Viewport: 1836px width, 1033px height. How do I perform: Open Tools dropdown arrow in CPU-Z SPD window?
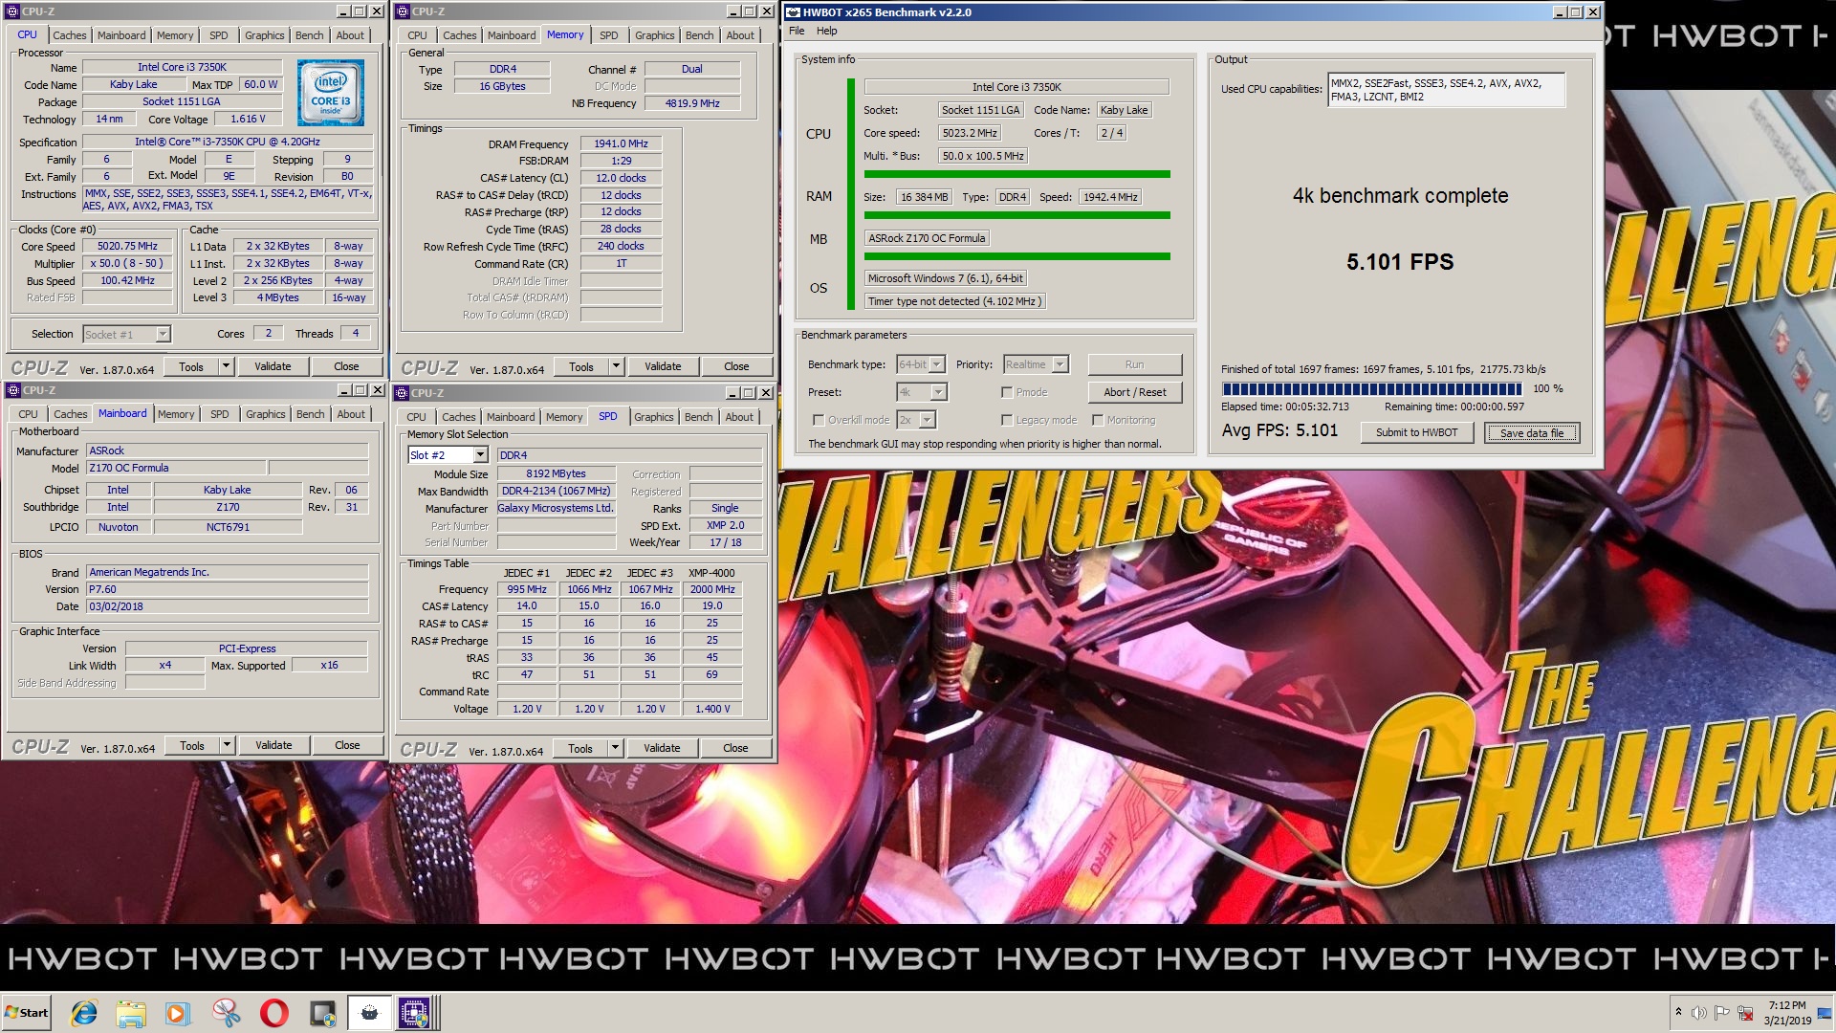(x=616, y=748)
